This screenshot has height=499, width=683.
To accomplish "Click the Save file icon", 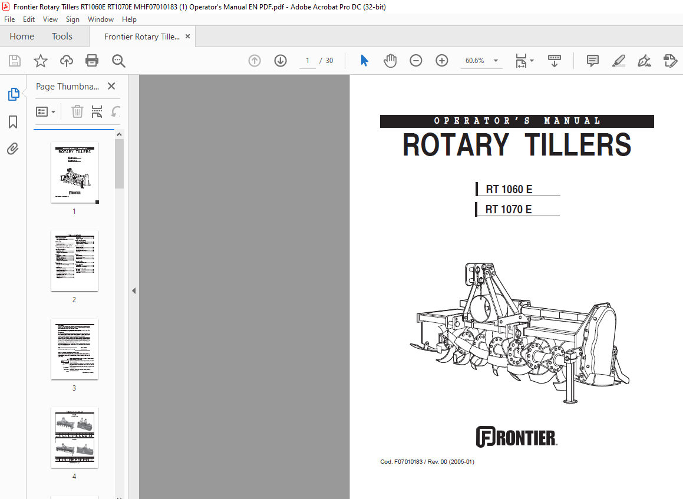I will (x=15, y=61).
